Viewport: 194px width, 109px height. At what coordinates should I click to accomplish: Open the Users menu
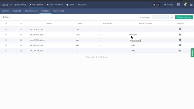(x=70, y=5)
